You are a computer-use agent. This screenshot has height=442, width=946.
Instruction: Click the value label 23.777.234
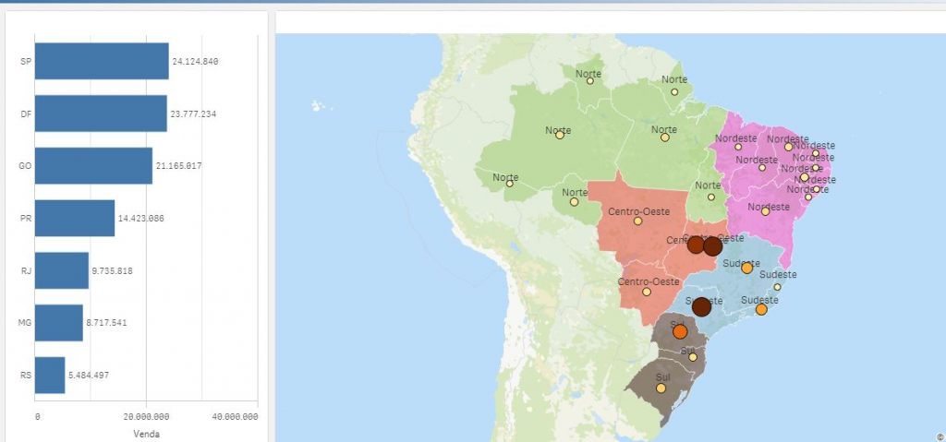tap(193, 114)
